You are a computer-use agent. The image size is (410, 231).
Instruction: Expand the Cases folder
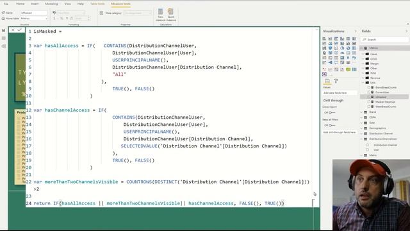click(363, 54)
